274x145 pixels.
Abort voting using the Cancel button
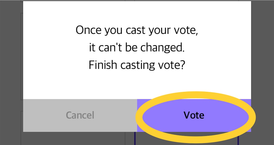(x=80, y=115)
